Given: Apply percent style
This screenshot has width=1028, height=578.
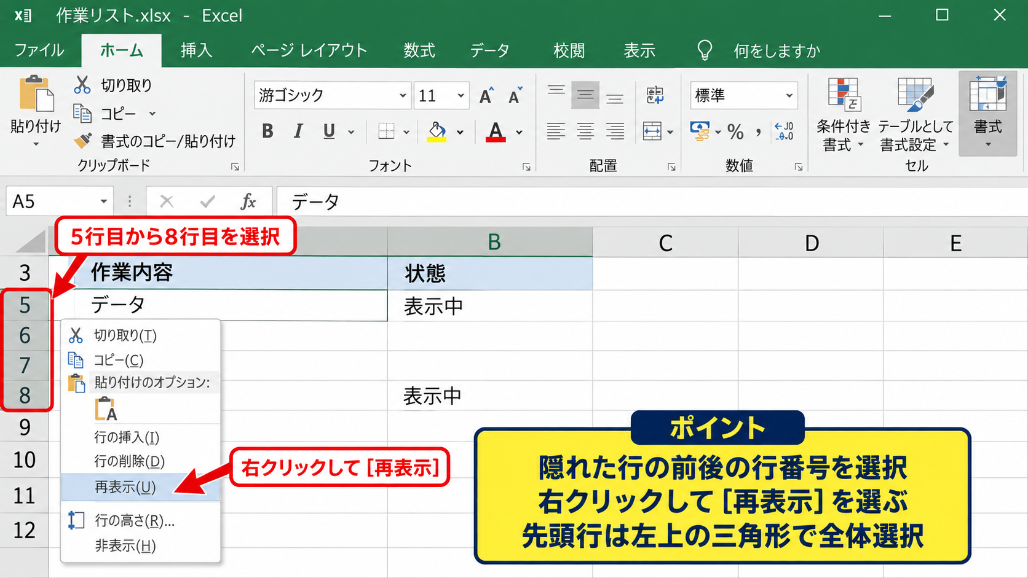Looking at the screenshot, I should pos(735,131).
